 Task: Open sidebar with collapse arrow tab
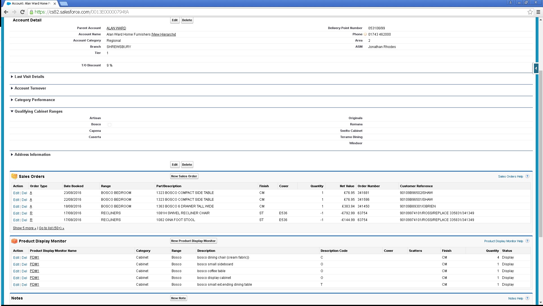(x=536, y=68)
